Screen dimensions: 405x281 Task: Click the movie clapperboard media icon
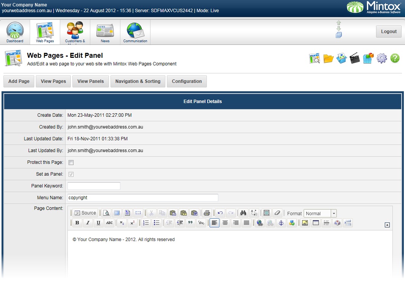point(355,59)
